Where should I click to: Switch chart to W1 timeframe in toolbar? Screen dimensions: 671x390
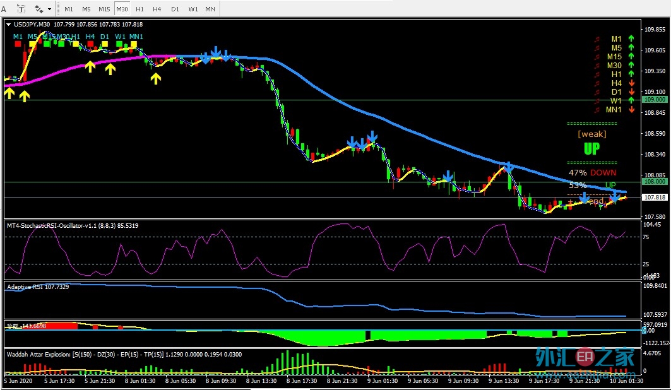pos(193,9)
